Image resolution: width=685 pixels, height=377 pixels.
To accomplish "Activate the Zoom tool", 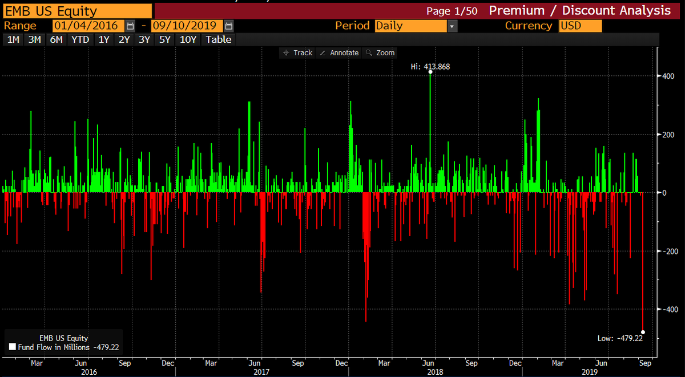I will (380, 52).
